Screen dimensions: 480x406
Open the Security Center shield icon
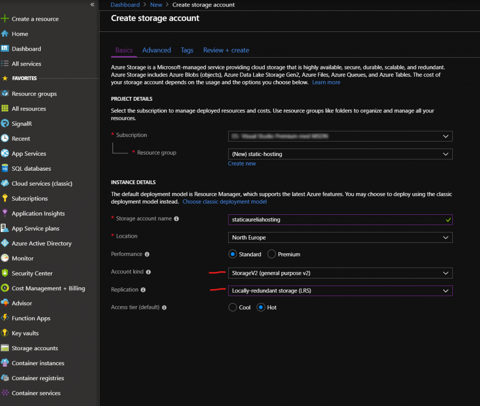(x=5, y=273)
